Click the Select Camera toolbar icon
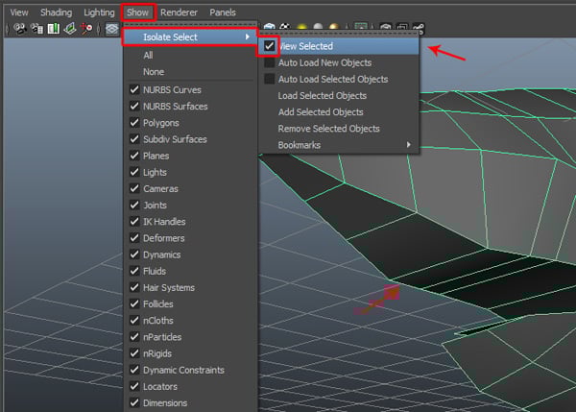Screen dimensions: 576x412 pos(20,29)
